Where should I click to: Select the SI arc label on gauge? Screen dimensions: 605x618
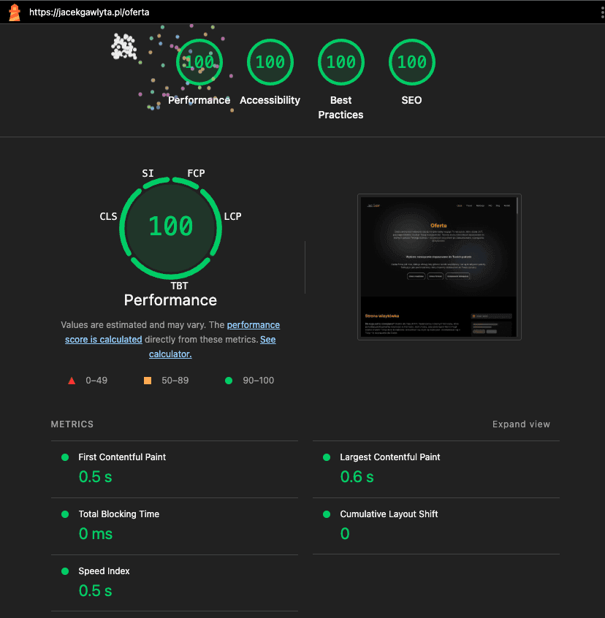click(x=148, y=173)
